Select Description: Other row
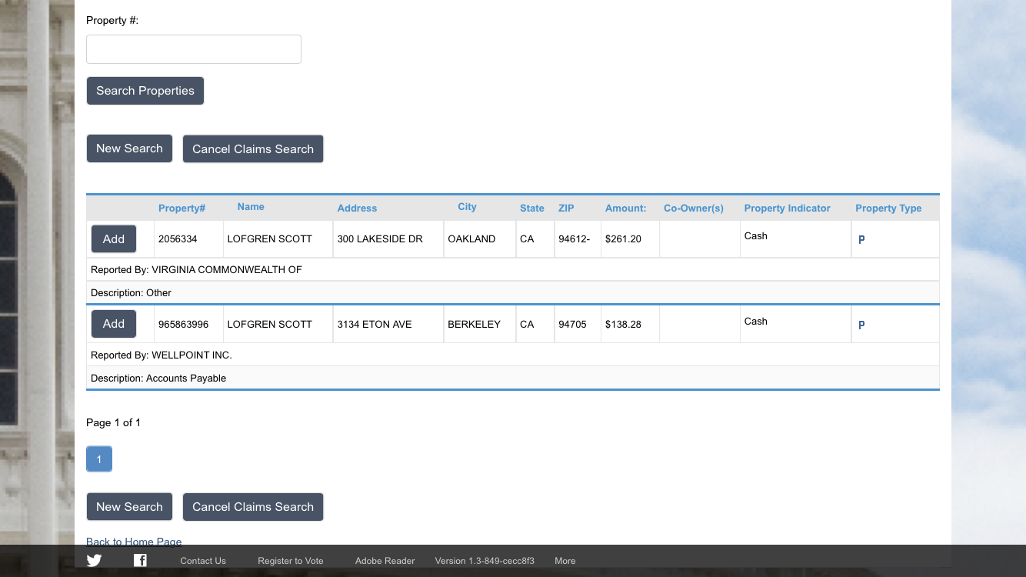Image resolution: width=1026 pixels, height=577 pixels. pos(513,293)
